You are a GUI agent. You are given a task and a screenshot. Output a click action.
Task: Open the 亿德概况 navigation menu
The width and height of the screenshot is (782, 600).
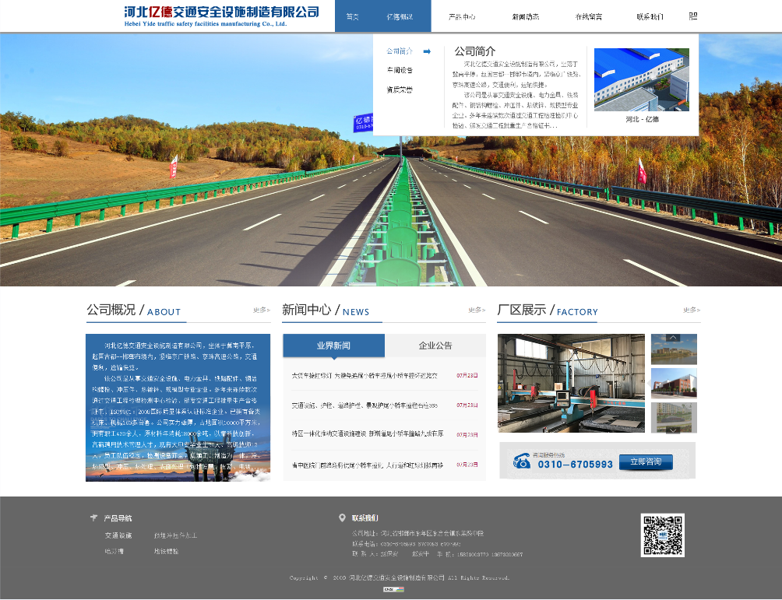(x=400, y=16)
